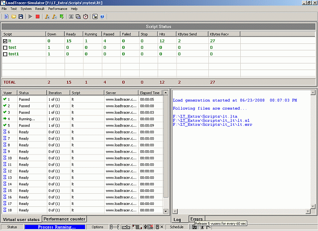This screenshot has height=231, width=318.
Task: Click the New file toolbar icon
Action: tap(7, 17)
